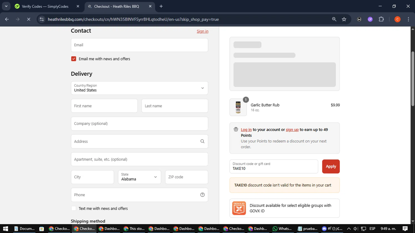415x233 pixels.
Task: Open the State dropdown showing Alabama
Action: coord(139,177)
